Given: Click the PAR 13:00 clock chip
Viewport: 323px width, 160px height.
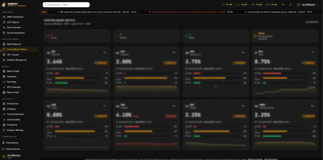Looking at the screenshot, I should 257,5.
